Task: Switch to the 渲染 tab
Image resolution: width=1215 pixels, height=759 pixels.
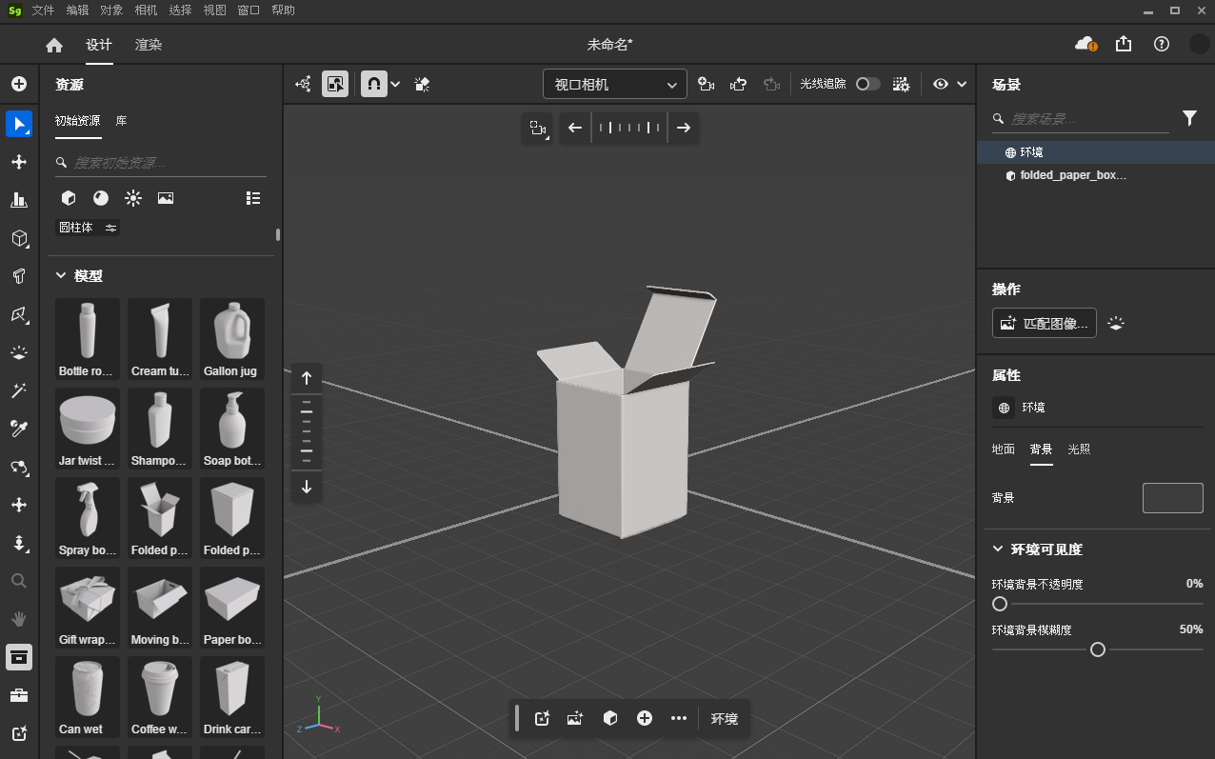Action: (x=148, y=45)
